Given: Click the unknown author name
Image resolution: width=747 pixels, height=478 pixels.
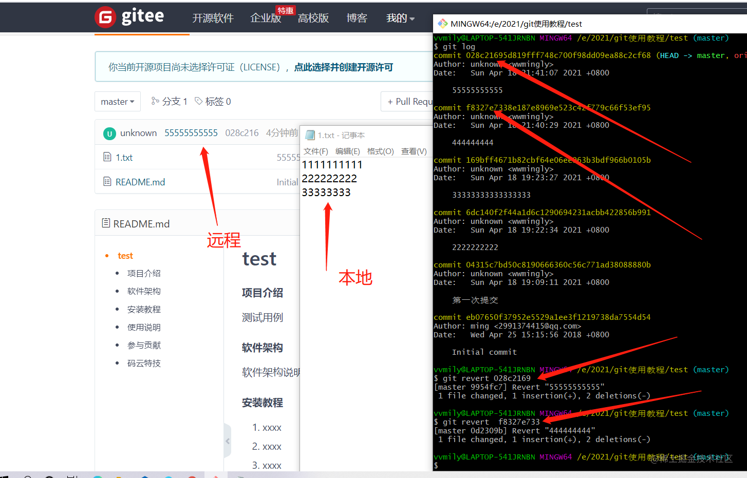Looking at the screenshot, I should [138, 133].
